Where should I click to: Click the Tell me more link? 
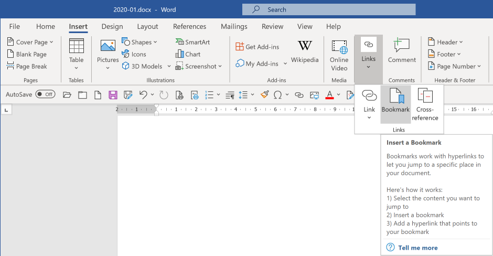pos(418,248)
